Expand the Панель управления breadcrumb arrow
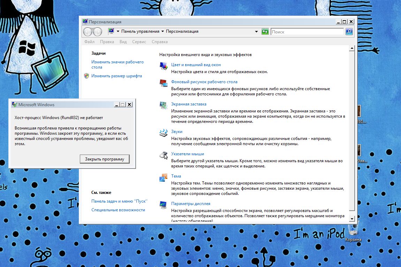401x267 pixels. click(162, 31)
